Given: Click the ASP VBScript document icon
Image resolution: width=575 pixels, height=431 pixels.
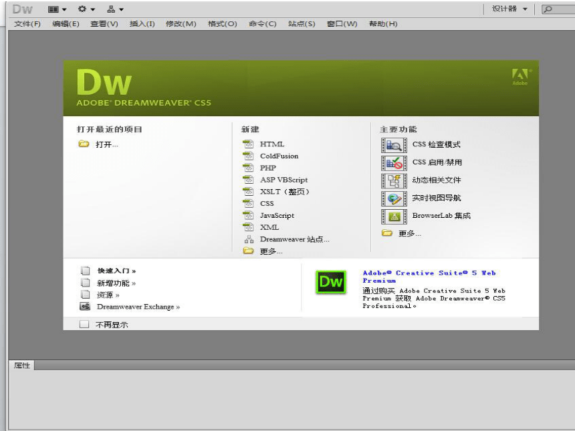Looking at the screenshot, I should point(248,180).
